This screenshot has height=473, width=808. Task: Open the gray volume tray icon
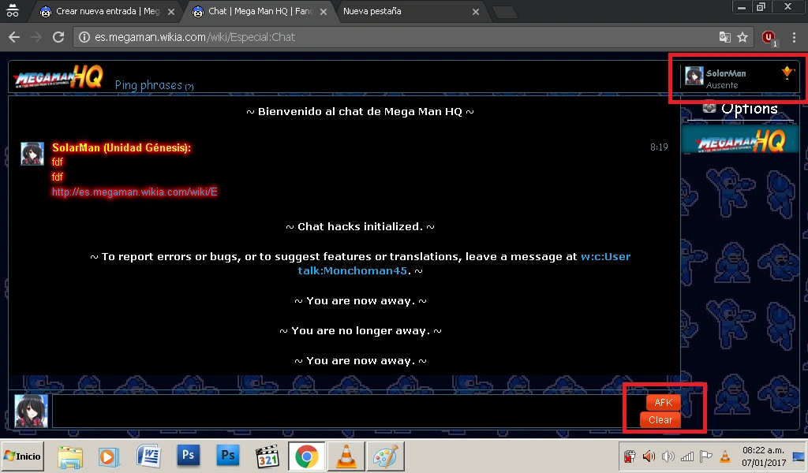[x=668, y=456]
